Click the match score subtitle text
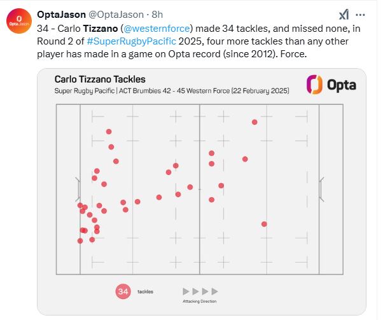 172,91
